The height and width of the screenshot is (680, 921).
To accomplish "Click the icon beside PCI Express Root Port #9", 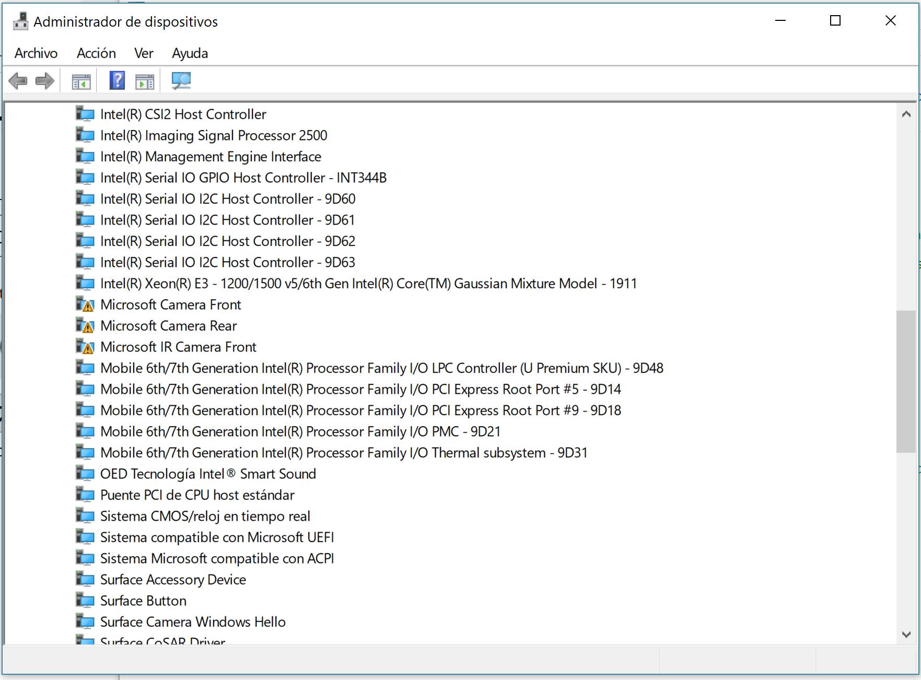I will [85, 410].
